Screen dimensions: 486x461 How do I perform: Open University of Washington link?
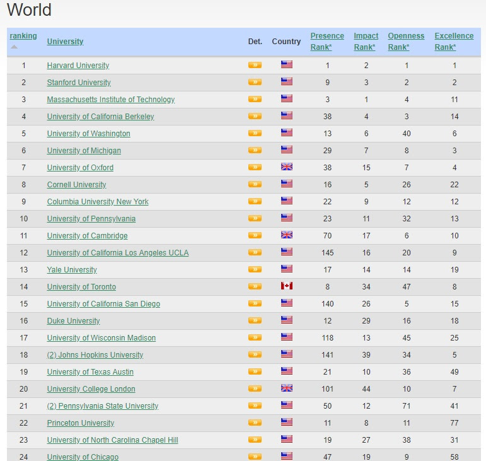(x=89, y=134)
